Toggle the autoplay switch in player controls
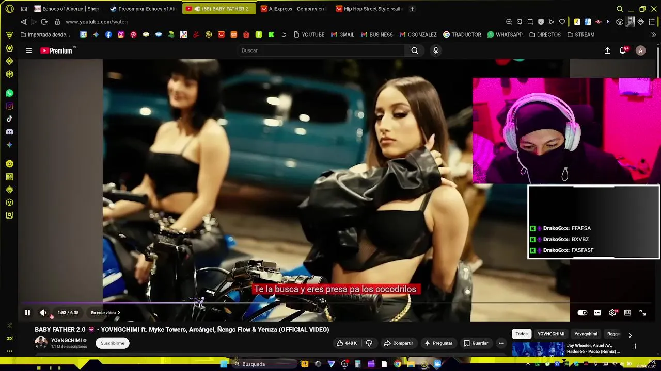This screenshot has height=371, width=661. click(583, 313)
